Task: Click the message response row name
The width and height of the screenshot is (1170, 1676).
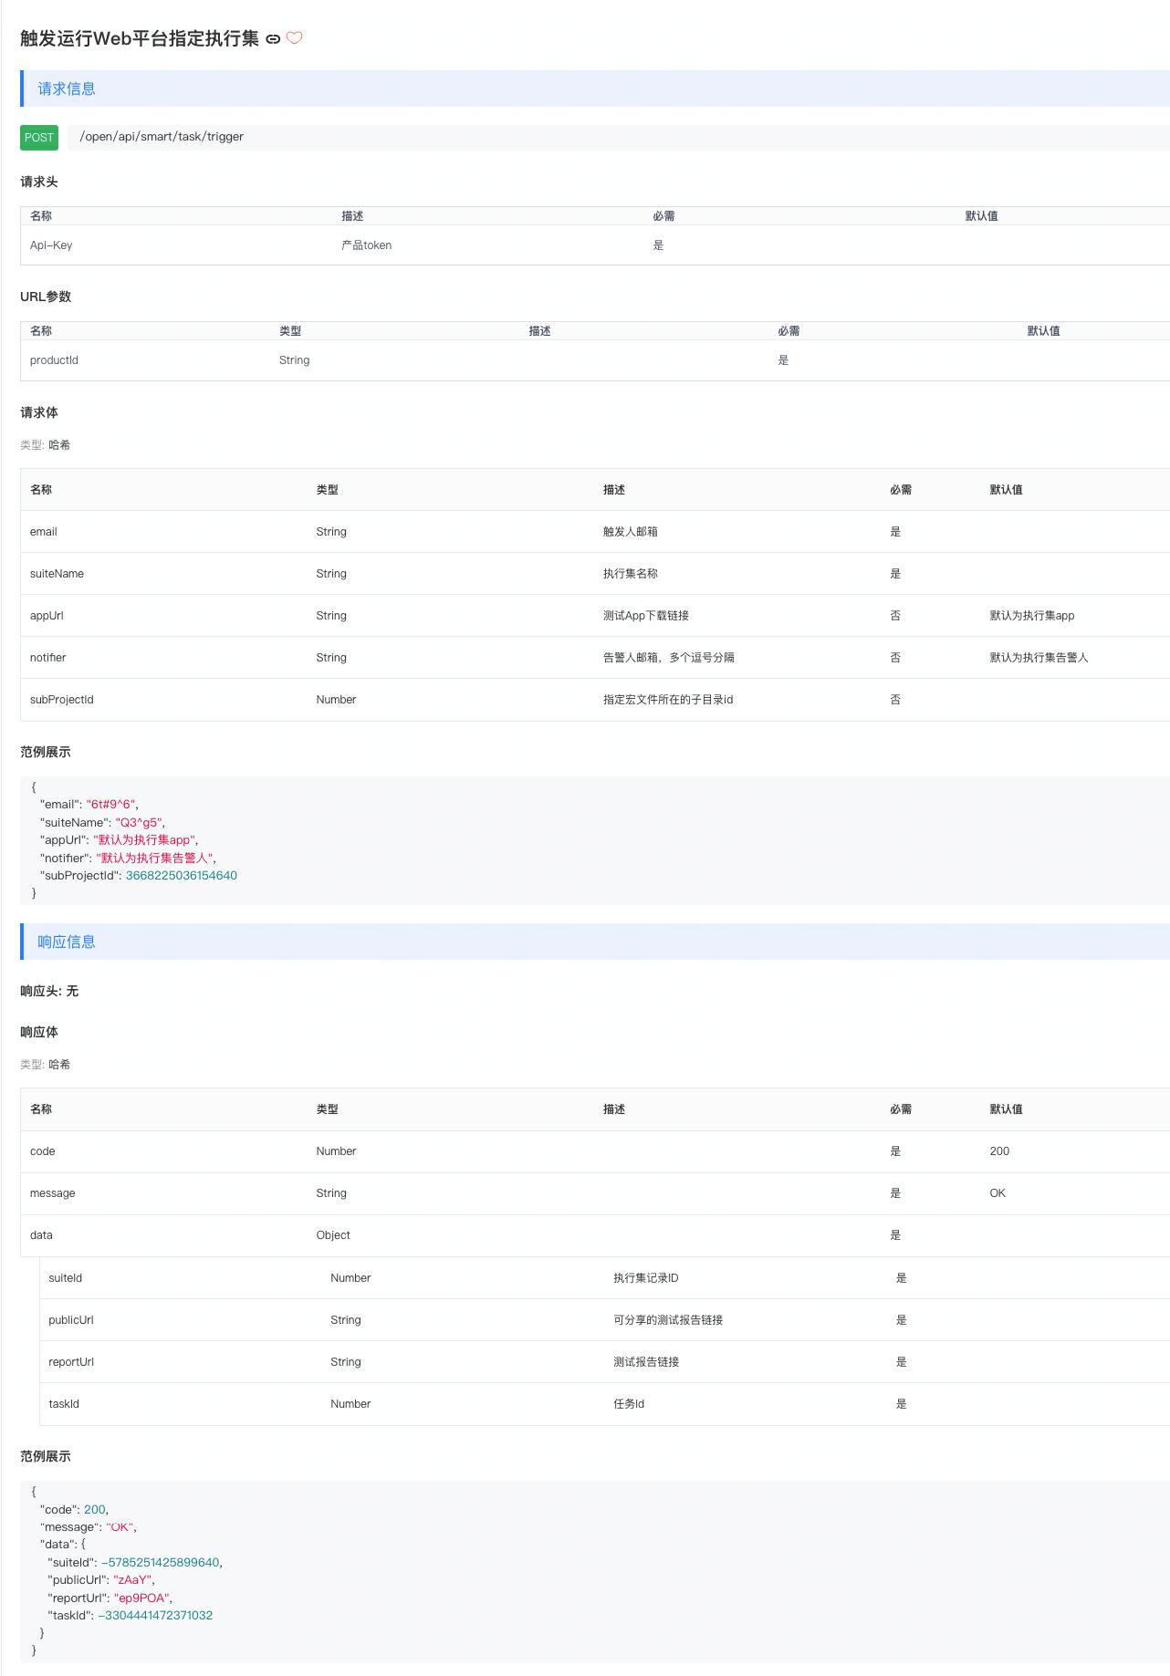Action: (x=53, y=1193)
